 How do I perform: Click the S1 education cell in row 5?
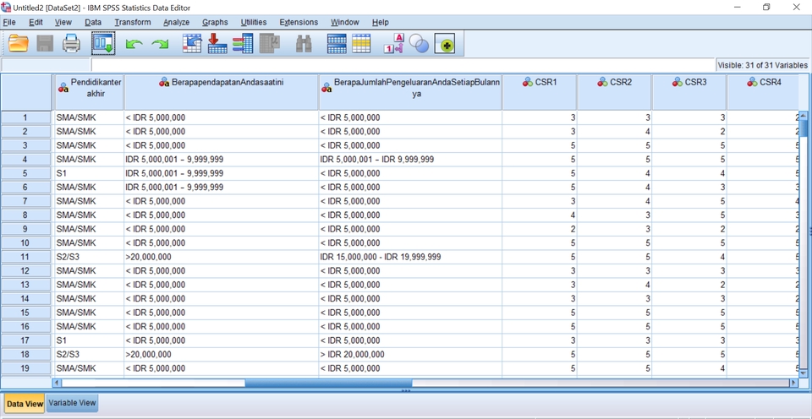click(x=89, y=173)
